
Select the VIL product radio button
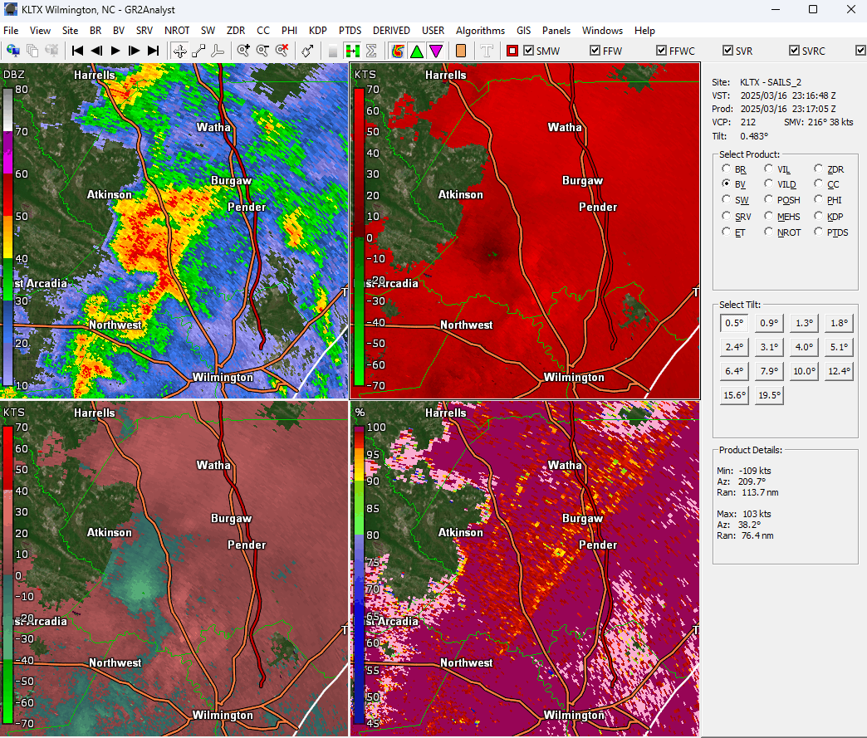pyautogui.click(x=768, y=169)
